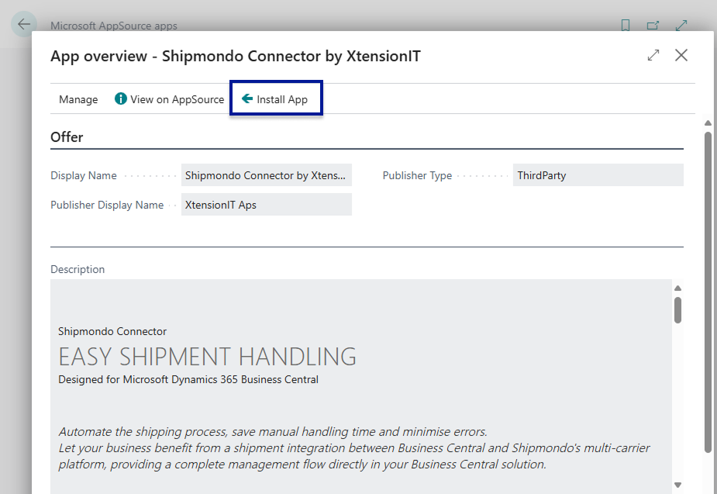Open page in new window icon
Image resolution: width=717 pixels, height=494 pixels.
(653, 26)
